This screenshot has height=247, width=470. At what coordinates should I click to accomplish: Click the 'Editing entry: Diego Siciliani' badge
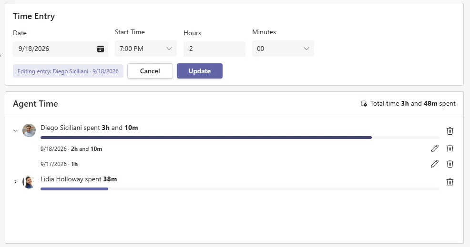tap(68, 71)
